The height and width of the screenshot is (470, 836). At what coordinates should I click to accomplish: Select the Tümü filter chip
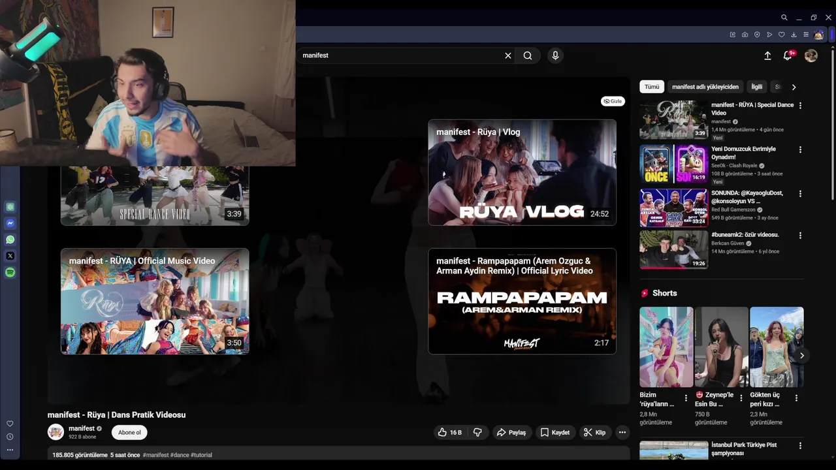[652, 87]
